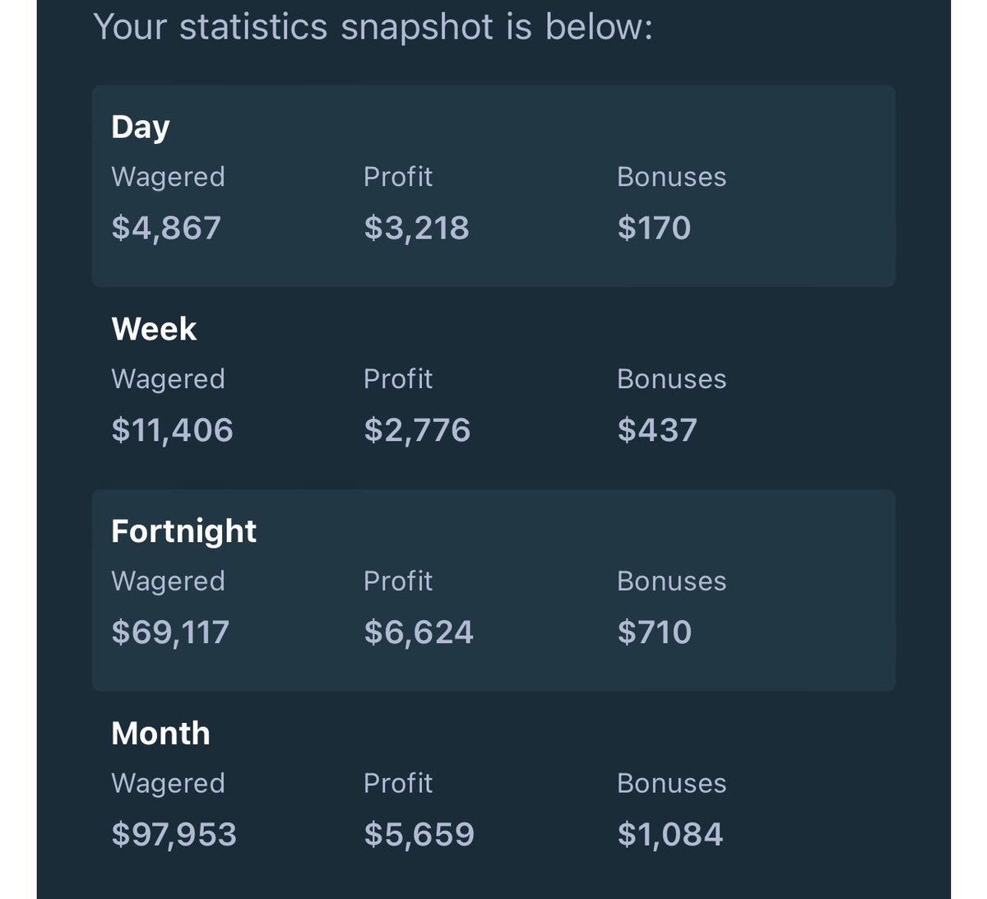Click the Week profit value $2,776
Image resolution: width=987 pixels, height=899 pixels.
(417, 430)
